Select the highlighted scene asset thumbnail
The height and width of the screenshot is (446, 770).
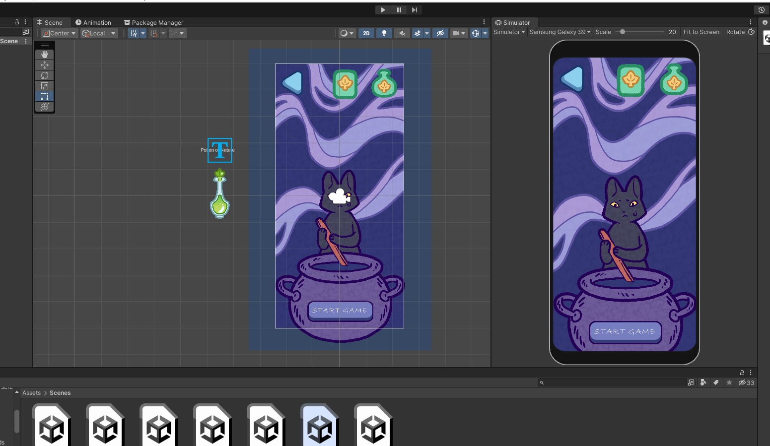pyautogui.click(x=320, y=425)
